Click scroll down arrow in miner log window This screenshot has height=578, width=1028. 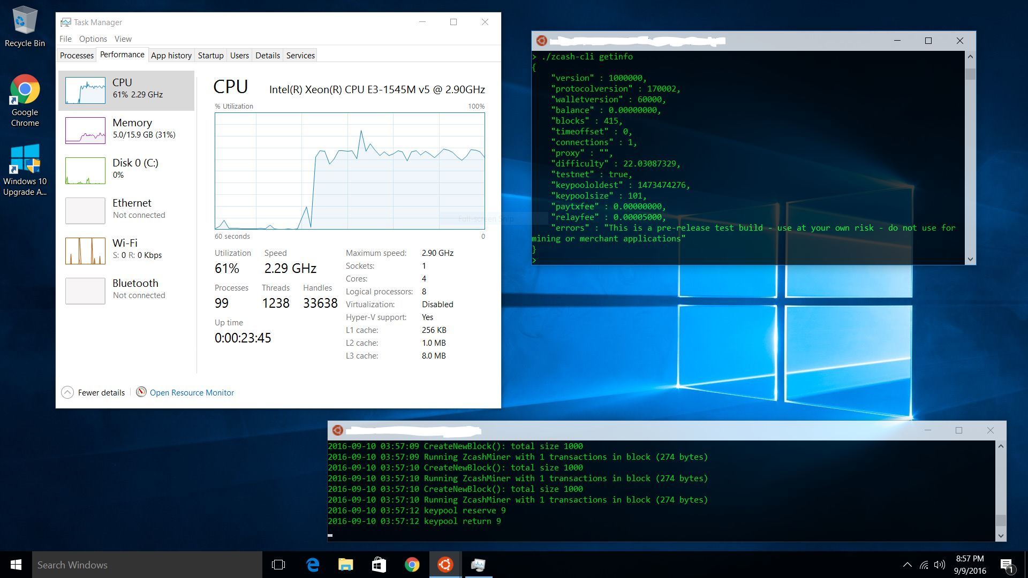coord(1001,536)
